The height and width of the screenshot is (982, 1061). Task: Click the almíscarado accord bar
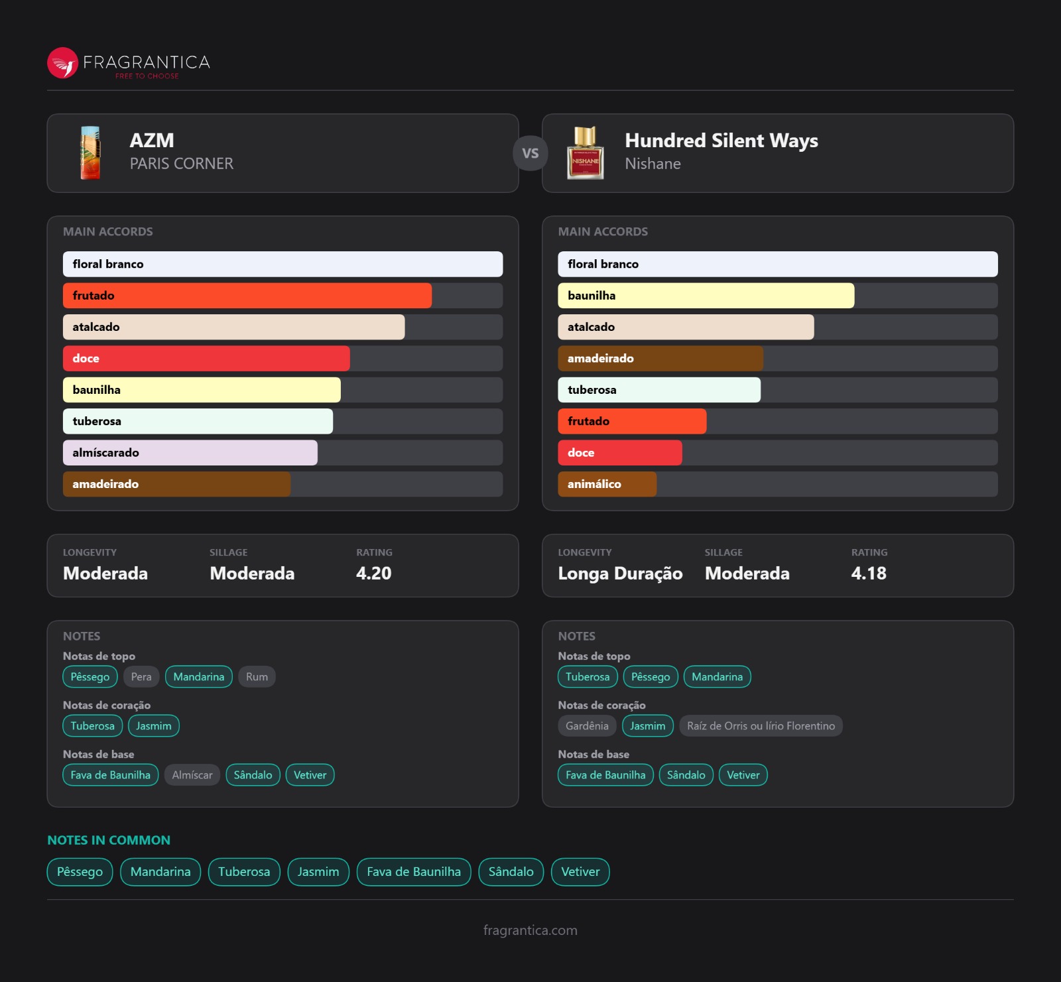(x=190, y=453)
